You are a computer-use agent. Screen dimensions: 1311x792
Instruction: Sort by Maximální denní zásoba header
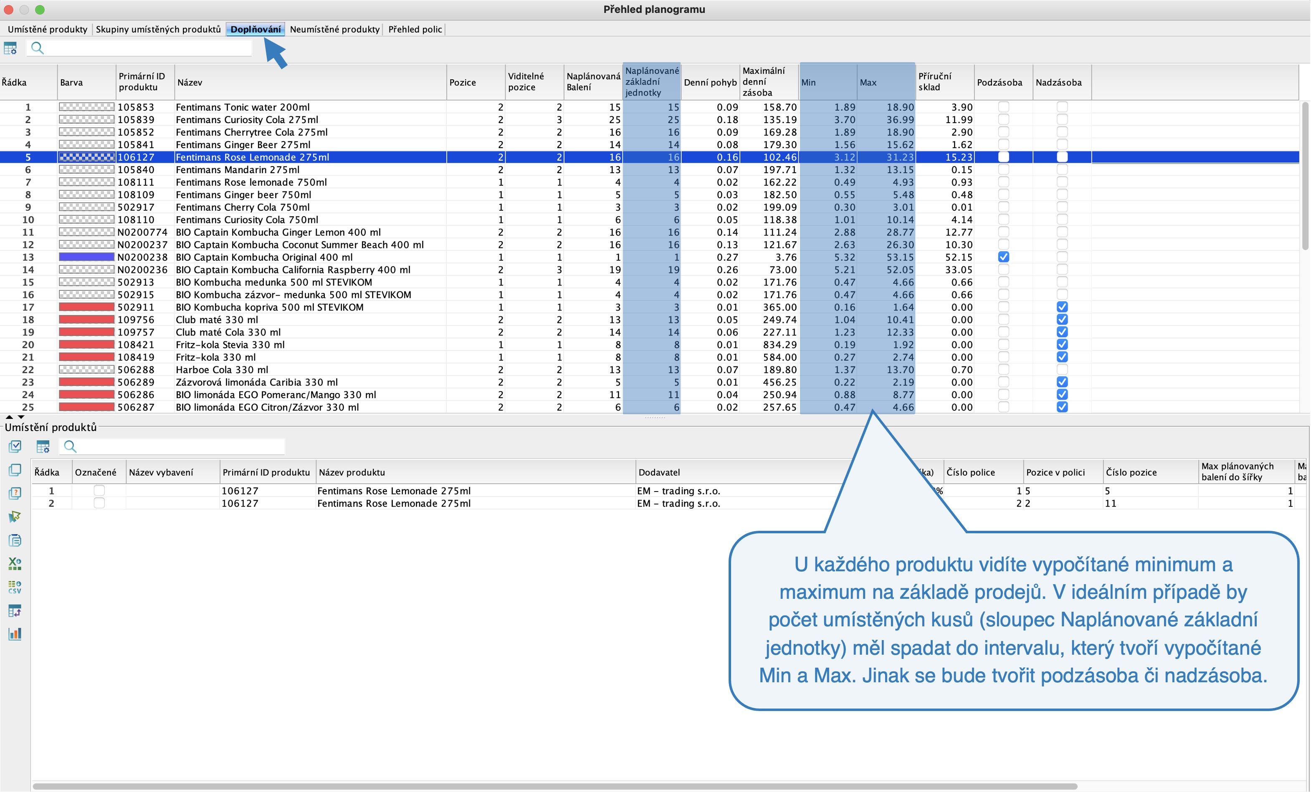pos(769,83)
